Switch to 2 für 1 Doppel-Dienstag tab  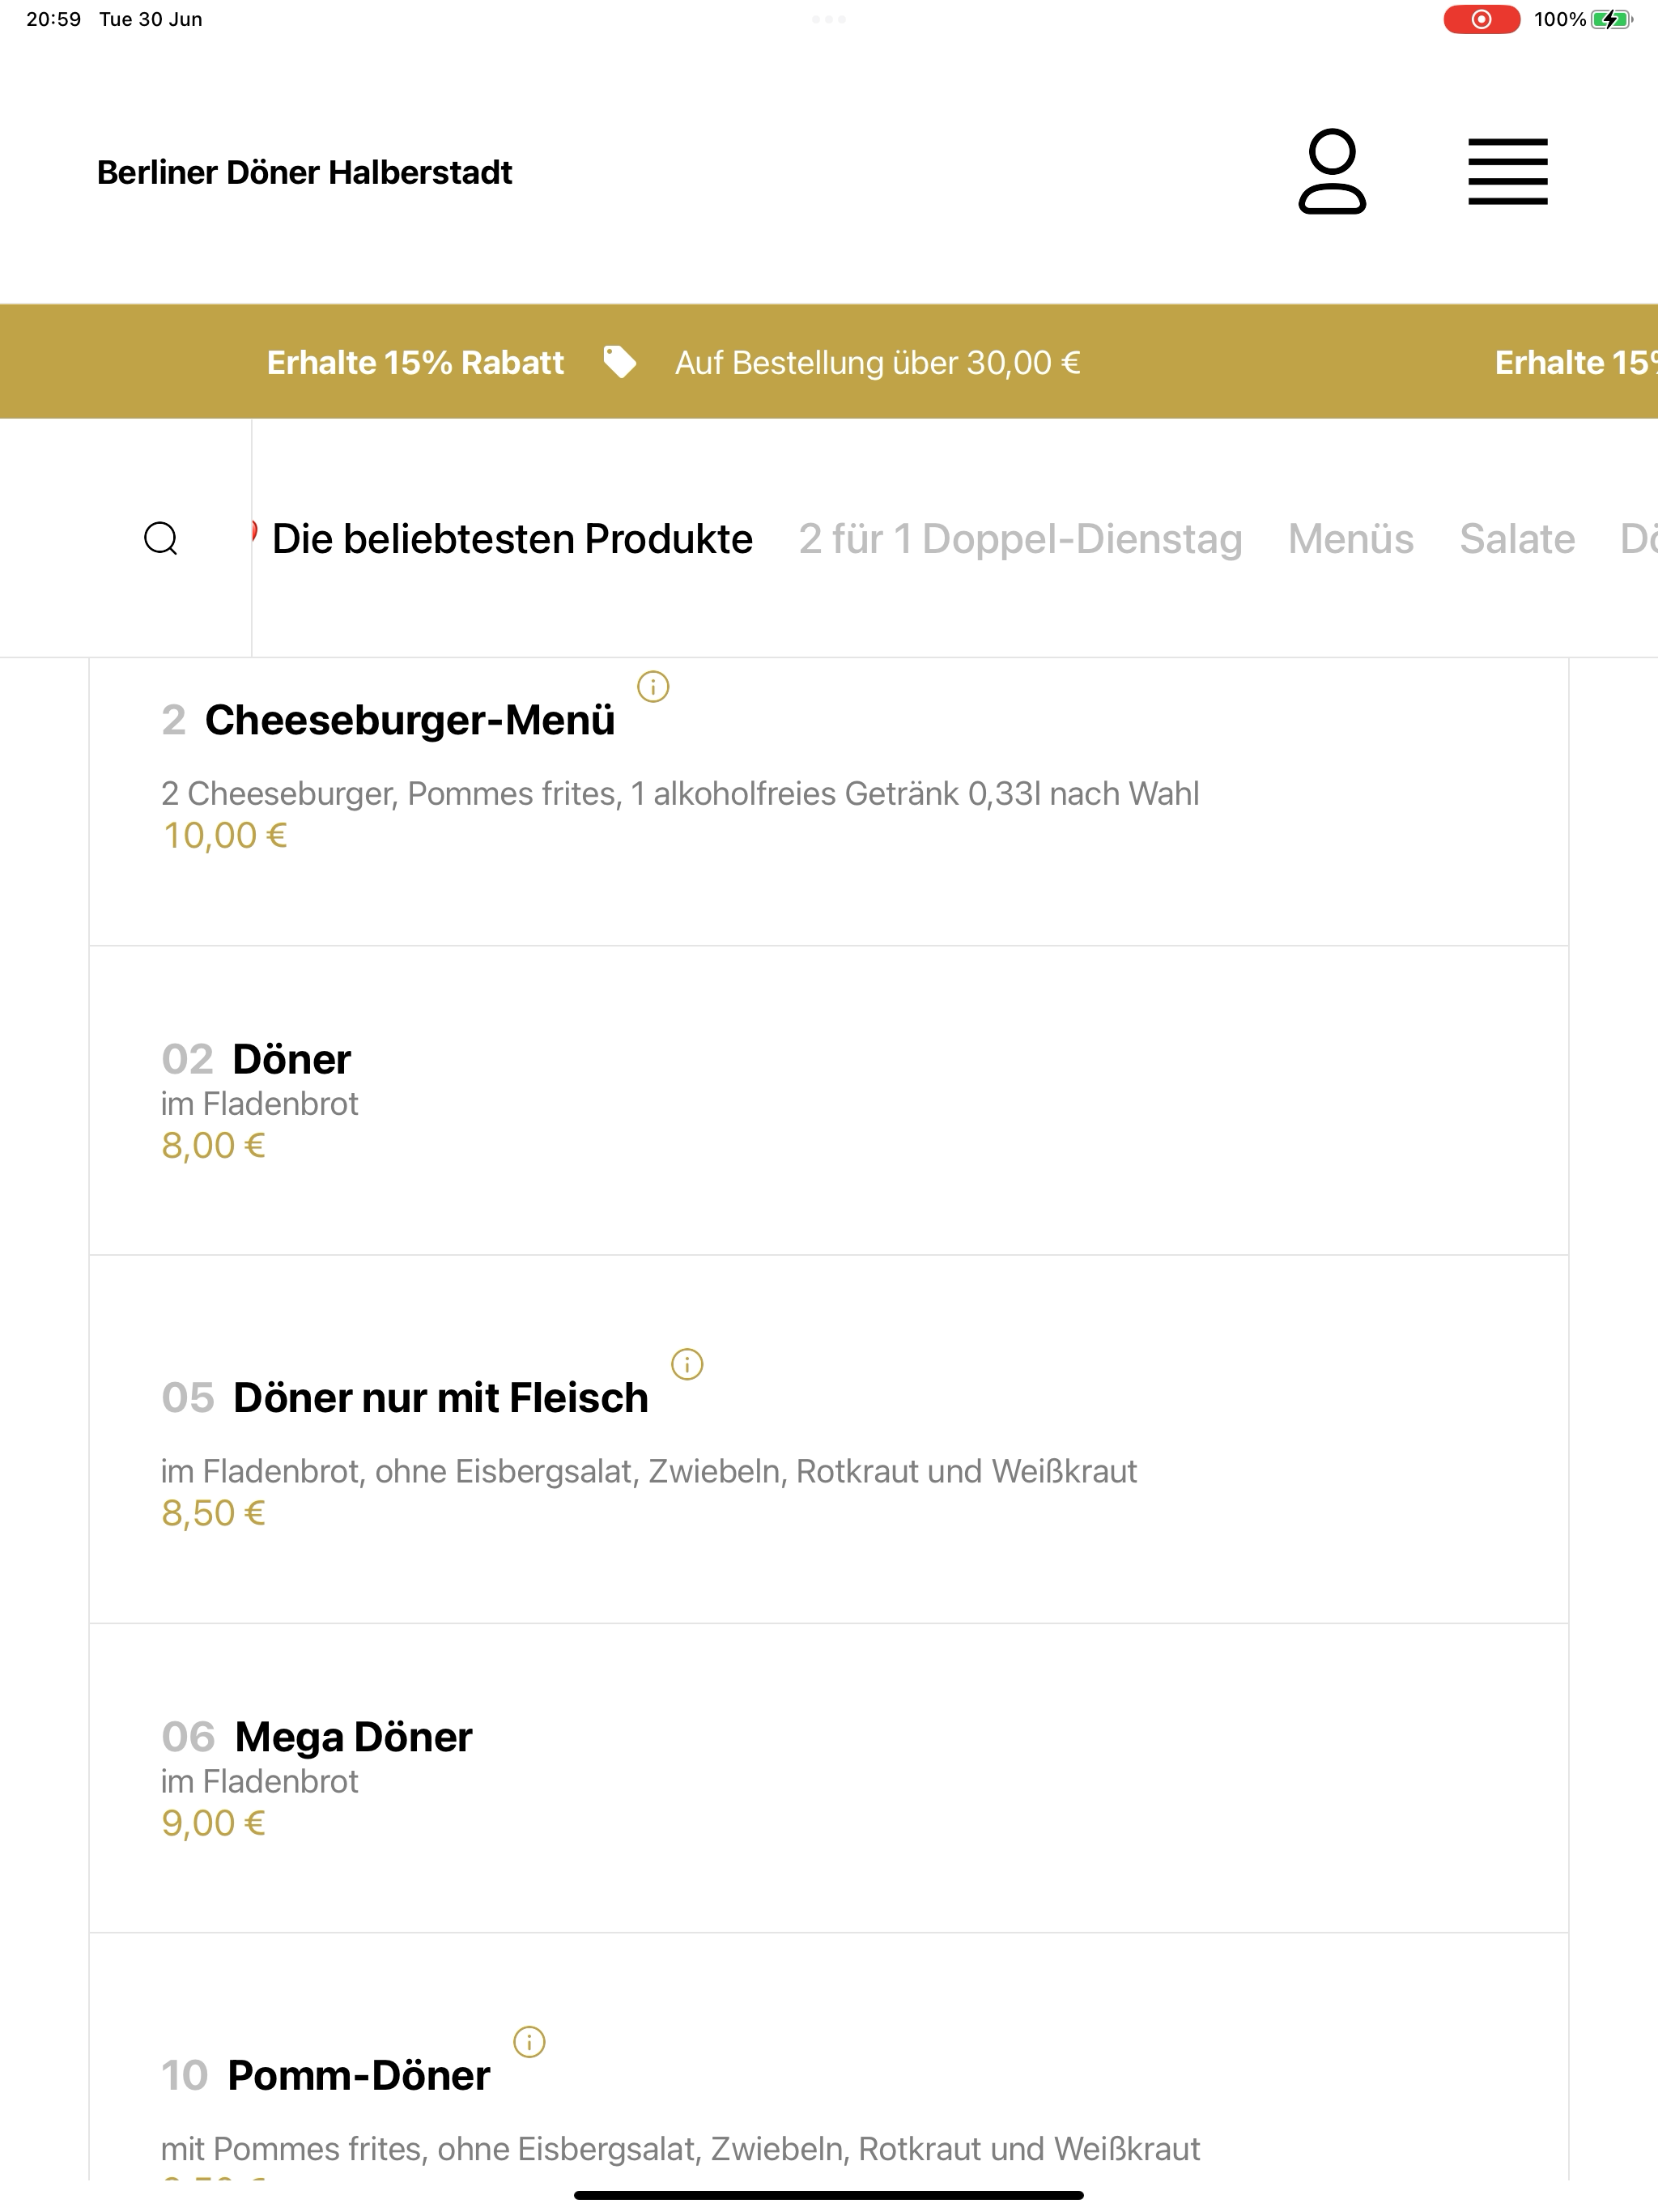(x=1020, y=539)
